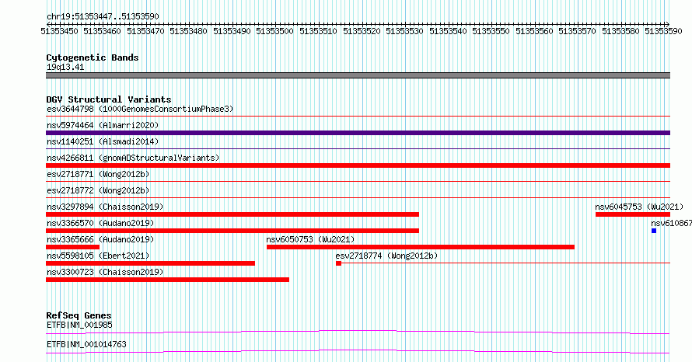
Task: Select ruler position 51353460
Action: point(102,31)
